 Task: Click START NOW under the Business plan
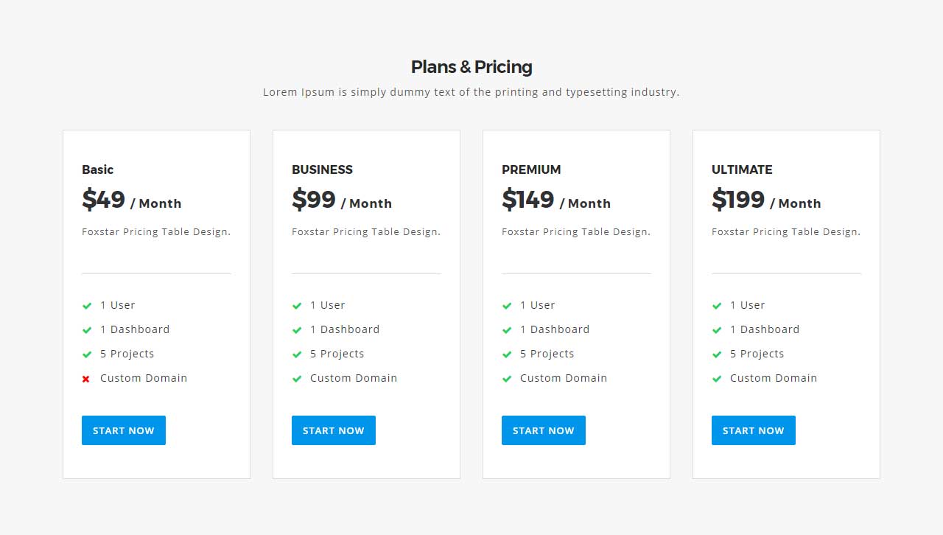(x=334, y=430)
